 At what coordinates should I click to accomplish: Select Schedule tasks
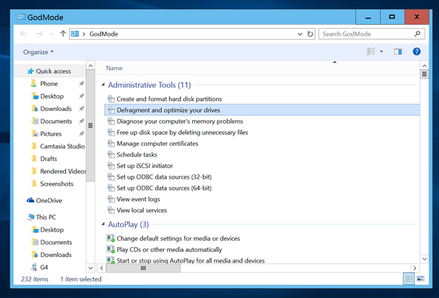137,155
